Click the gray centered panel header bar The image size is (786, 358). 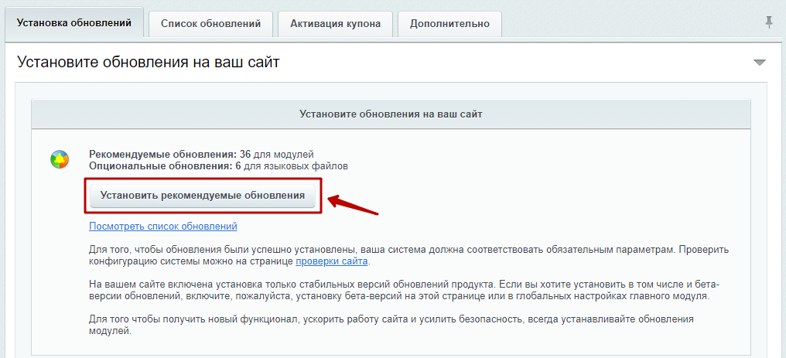pos(391,114)
